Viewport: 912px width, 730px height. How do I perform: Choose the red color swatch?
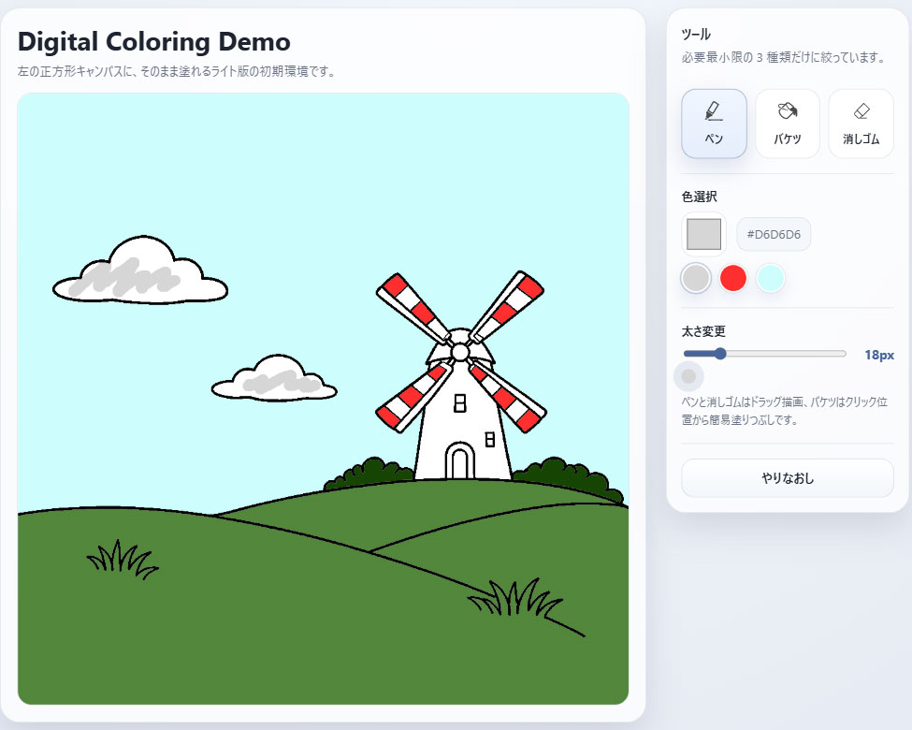point(733,278)
